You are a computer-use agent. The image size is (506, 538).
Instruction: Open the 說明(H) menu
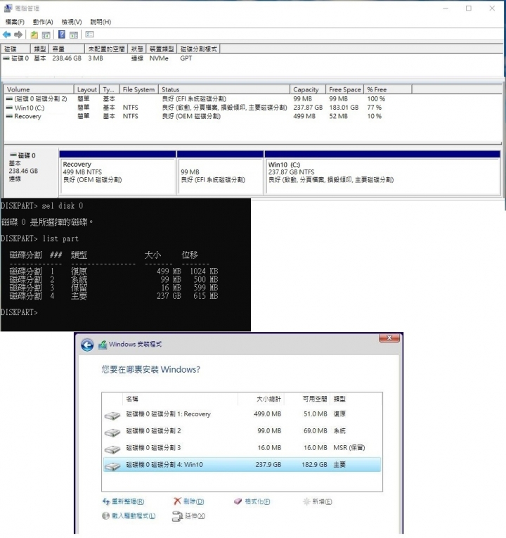tap(100, 22)
